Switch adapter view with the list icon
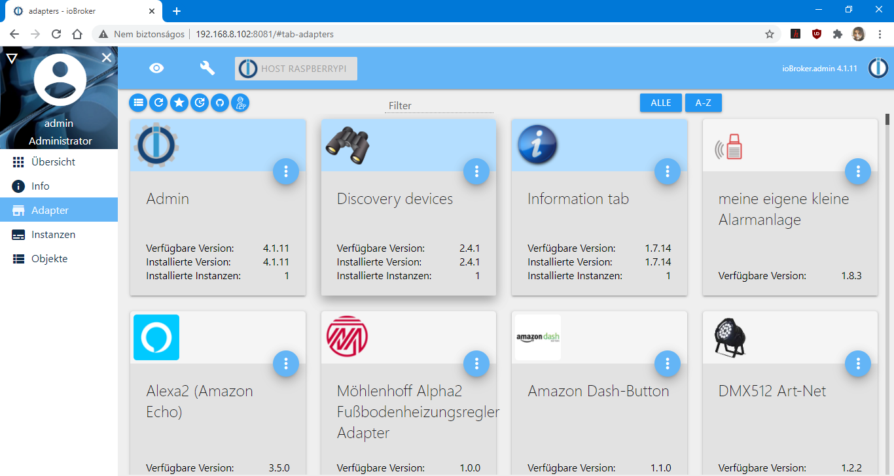The width and height of the screenshot is (894, 476). point(138,103)
